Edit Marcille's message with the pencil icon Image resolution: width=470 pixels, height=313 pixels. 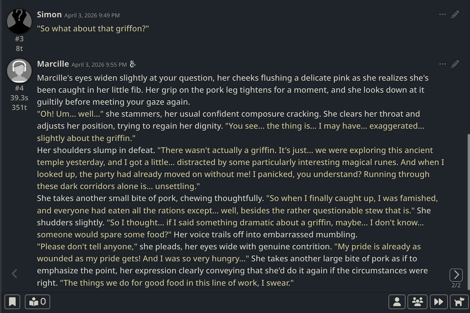click(x=455, y=64)
